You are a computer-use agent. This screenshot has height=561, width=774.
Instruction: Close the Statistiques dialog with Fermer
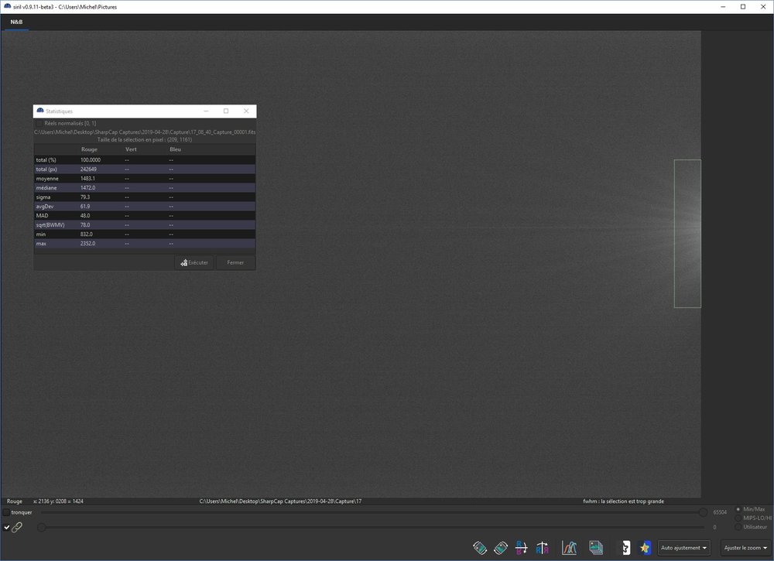pos(235,262)
